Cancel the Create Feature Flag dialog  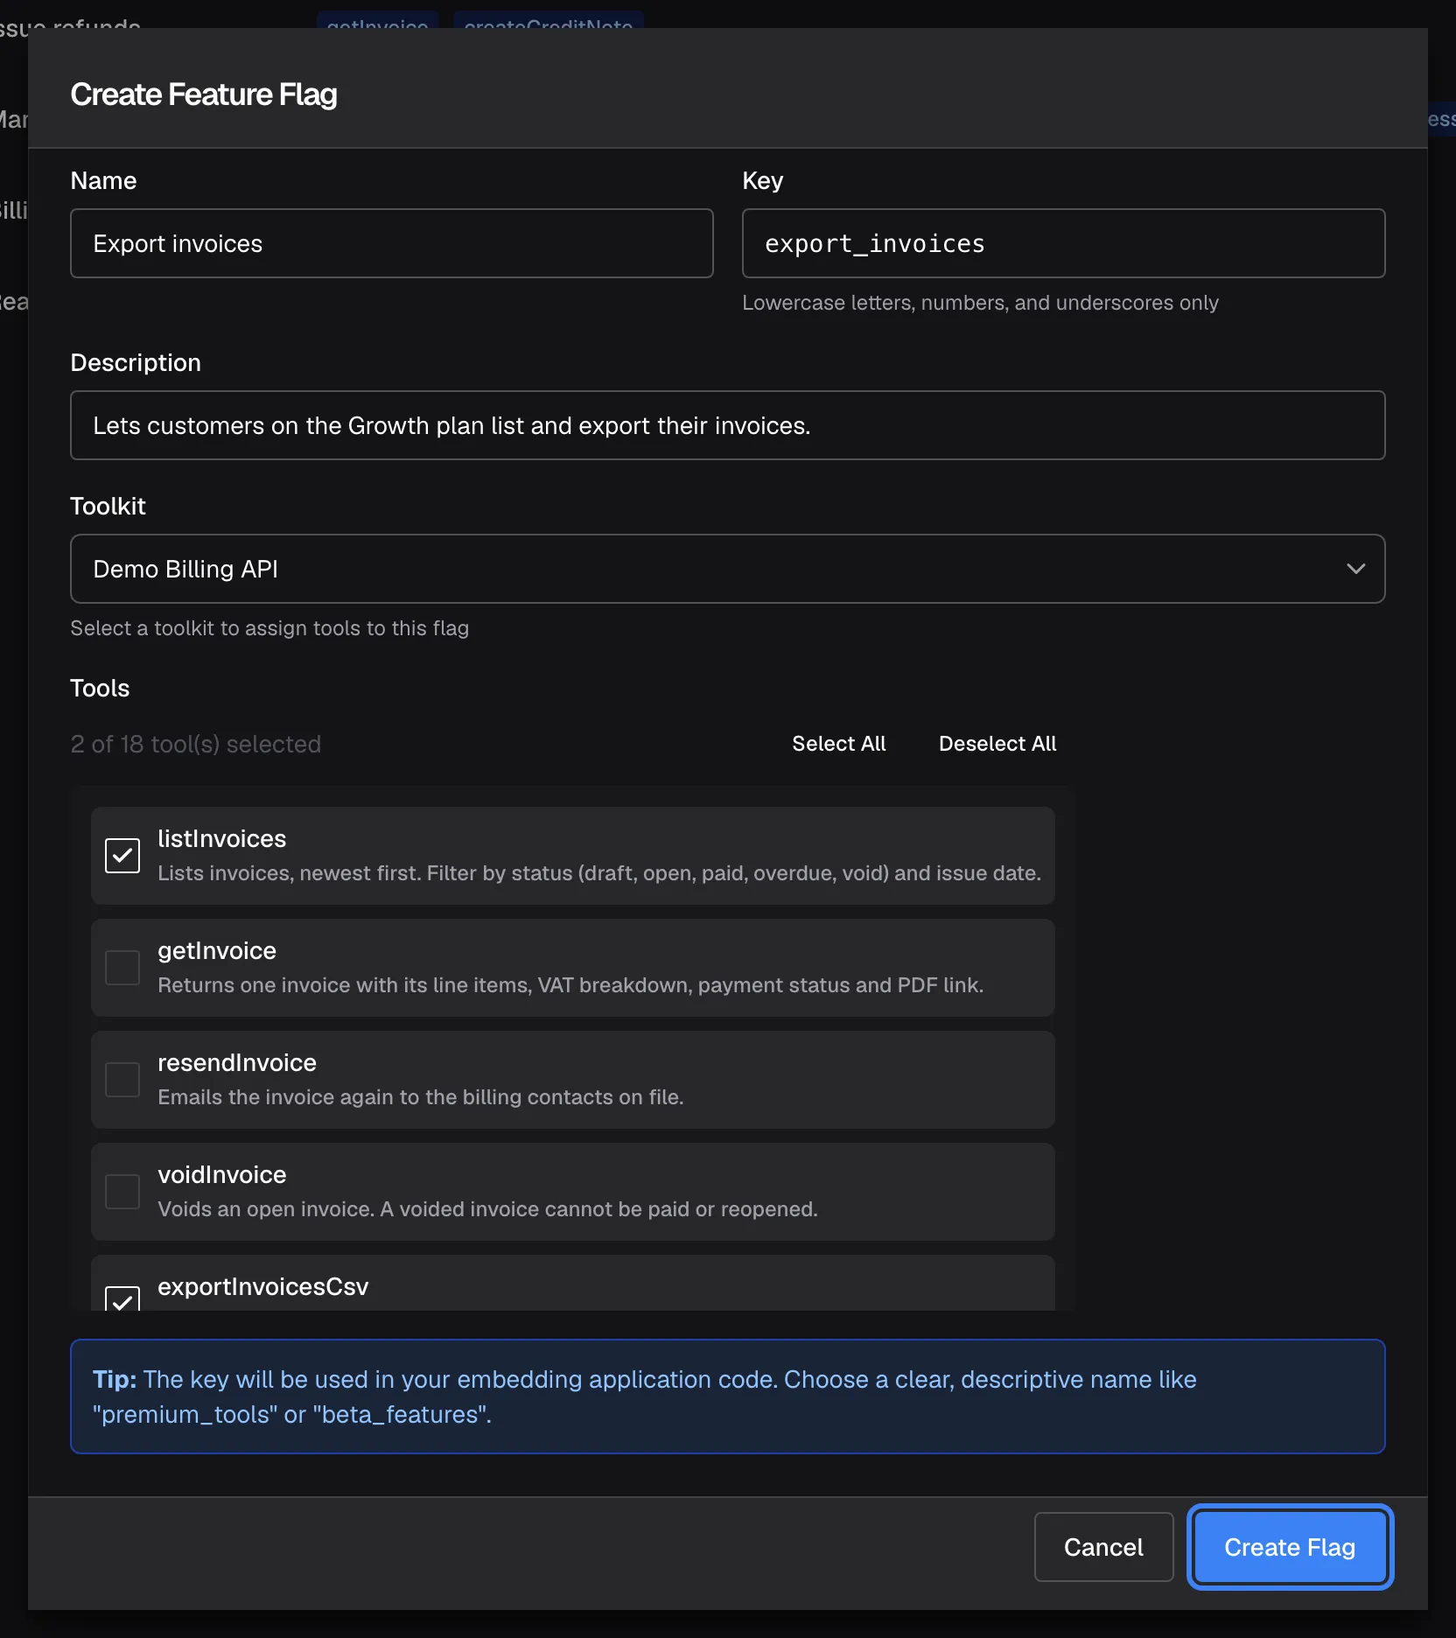click(1103, 1547)
